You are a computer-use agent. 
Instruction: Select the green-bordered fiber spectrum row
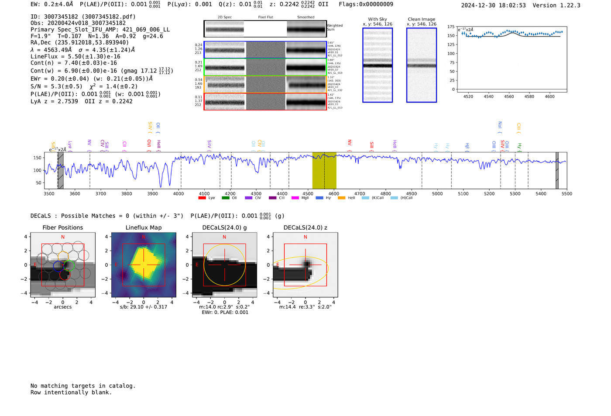[265, 67]
